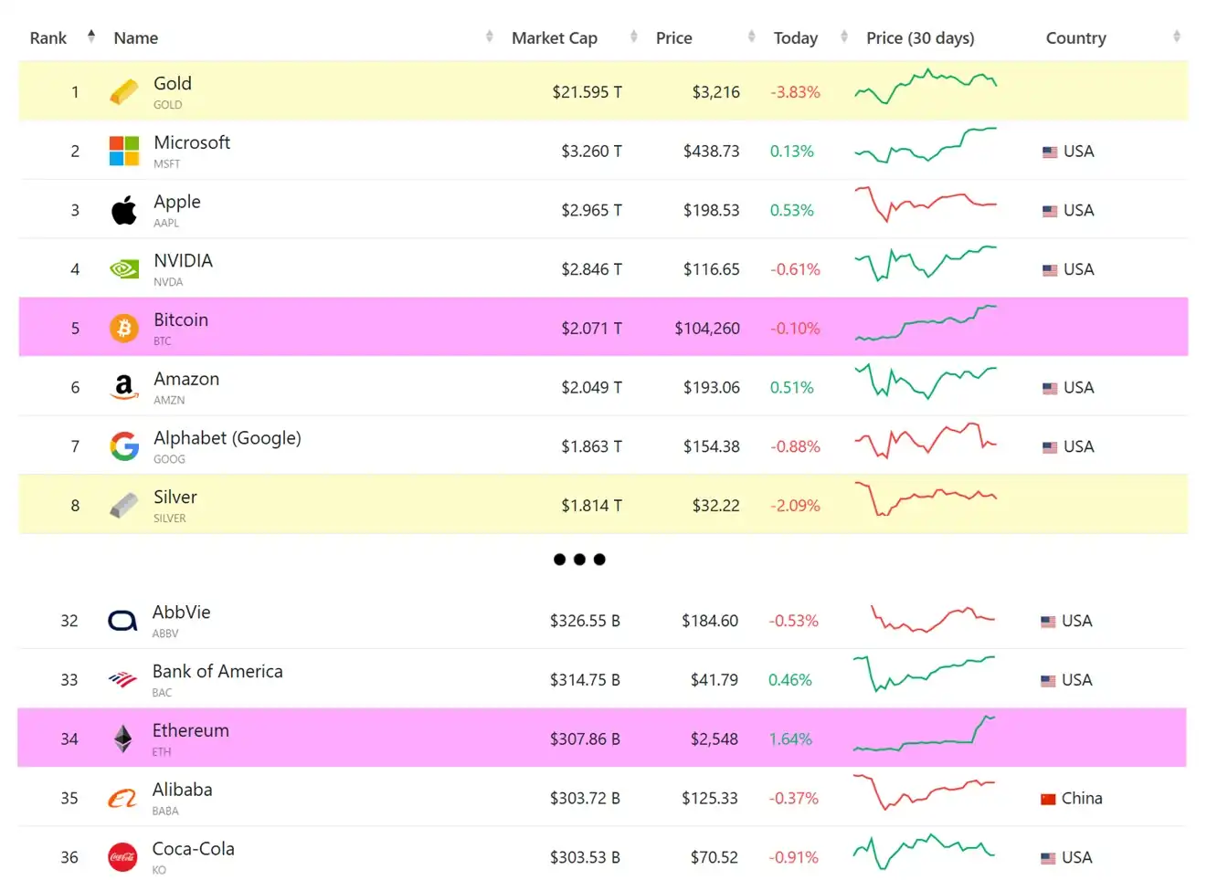Image resolution: width=1207 pixels, height=880 pixels.
Task: Click the Country column header
Action: tap(1076, 38)
